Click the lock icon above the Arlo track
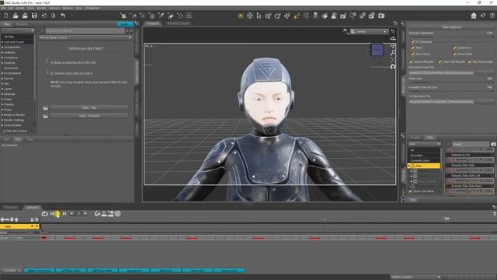The image size is (497, 280). pyautogui.click(x=32, y=219)
